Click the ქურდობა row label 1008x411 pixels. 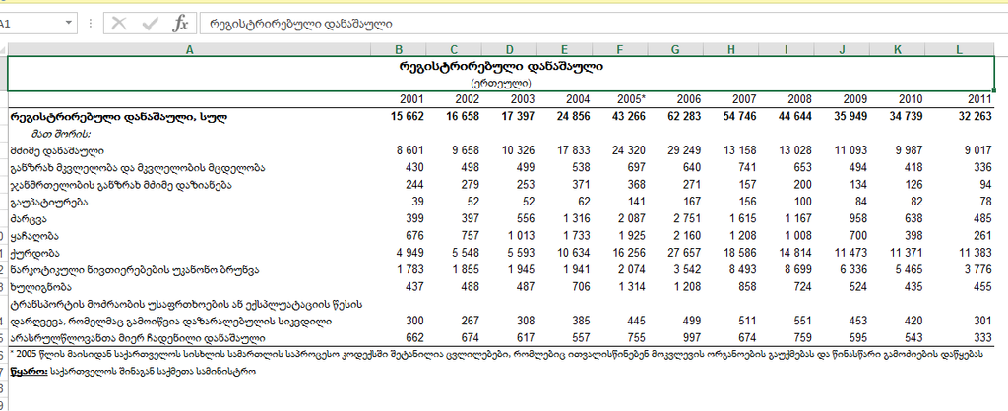pyautogui.click(x=34, y=253)
